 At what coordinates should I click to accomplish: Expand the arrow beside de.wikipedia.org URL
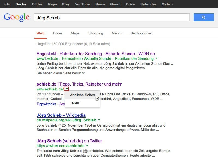click(99, 120)
